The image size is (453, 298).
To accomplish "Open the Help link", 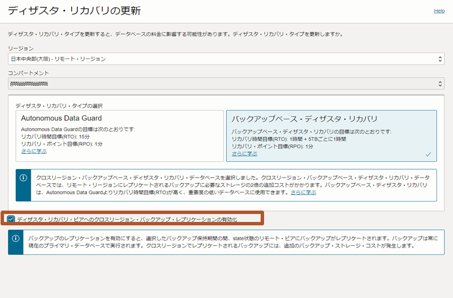I will (x=439, y=11).
